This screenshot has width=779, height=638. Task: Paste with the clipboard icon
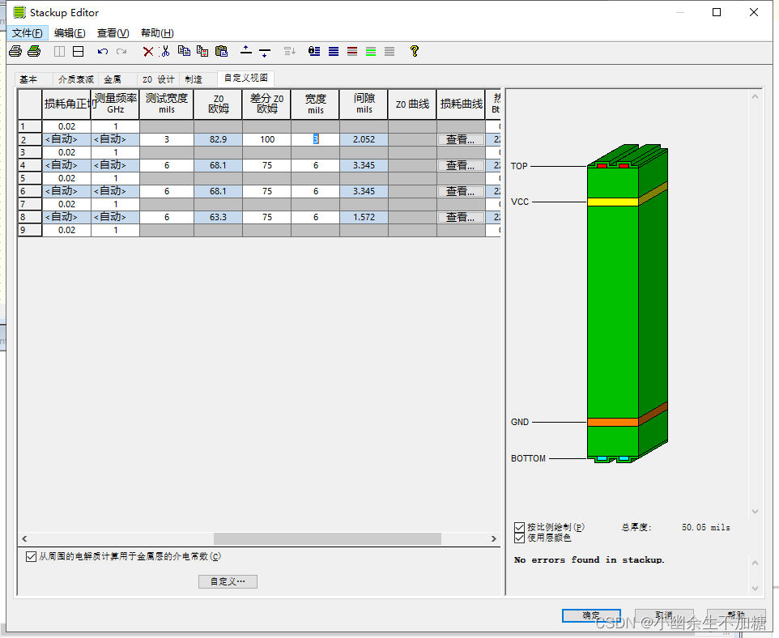(221, 51)
